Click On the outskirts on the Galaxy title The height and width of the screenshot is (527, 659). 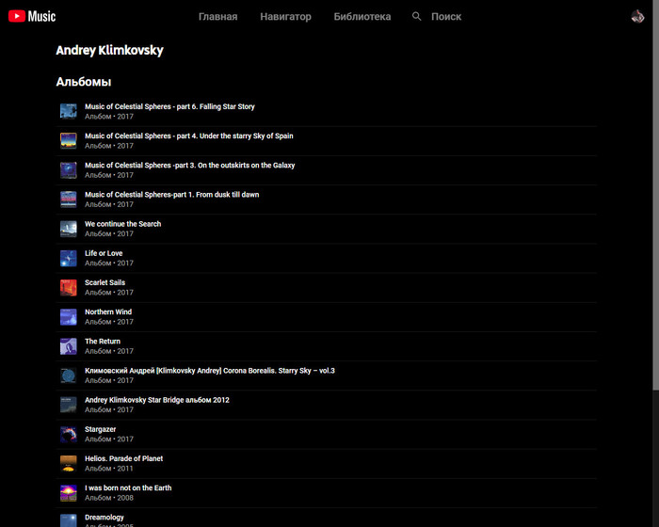189,166
